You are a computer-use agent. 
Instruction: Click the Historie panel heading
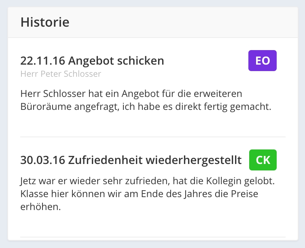45,22
